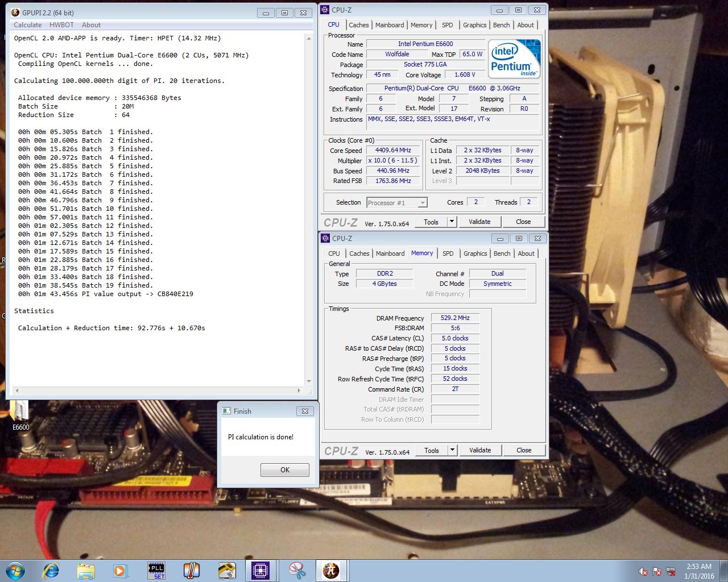The width and height of the screenshot is (728, 582).
Task: Open the network status tray icon
Action: tap(671, 571)
